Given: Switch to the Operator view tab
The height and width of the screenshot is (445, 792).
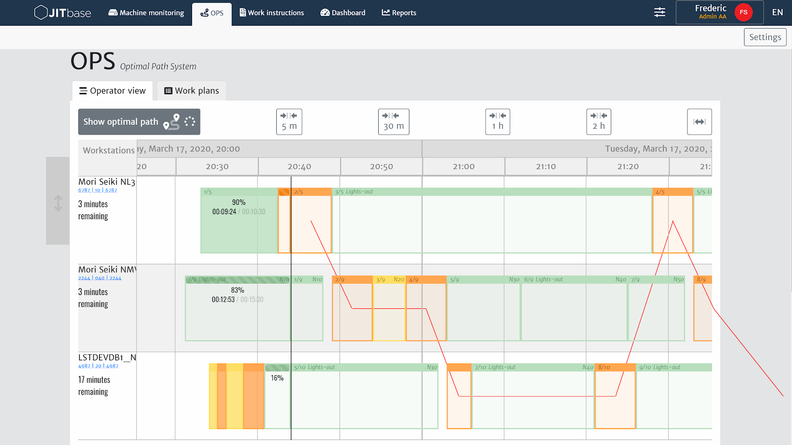Looking at the screenshot, I should tap(113, 91).
